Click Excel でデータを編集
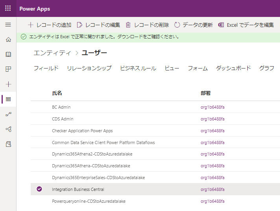This screenshot has height=211, width=280. pos(246,25)
